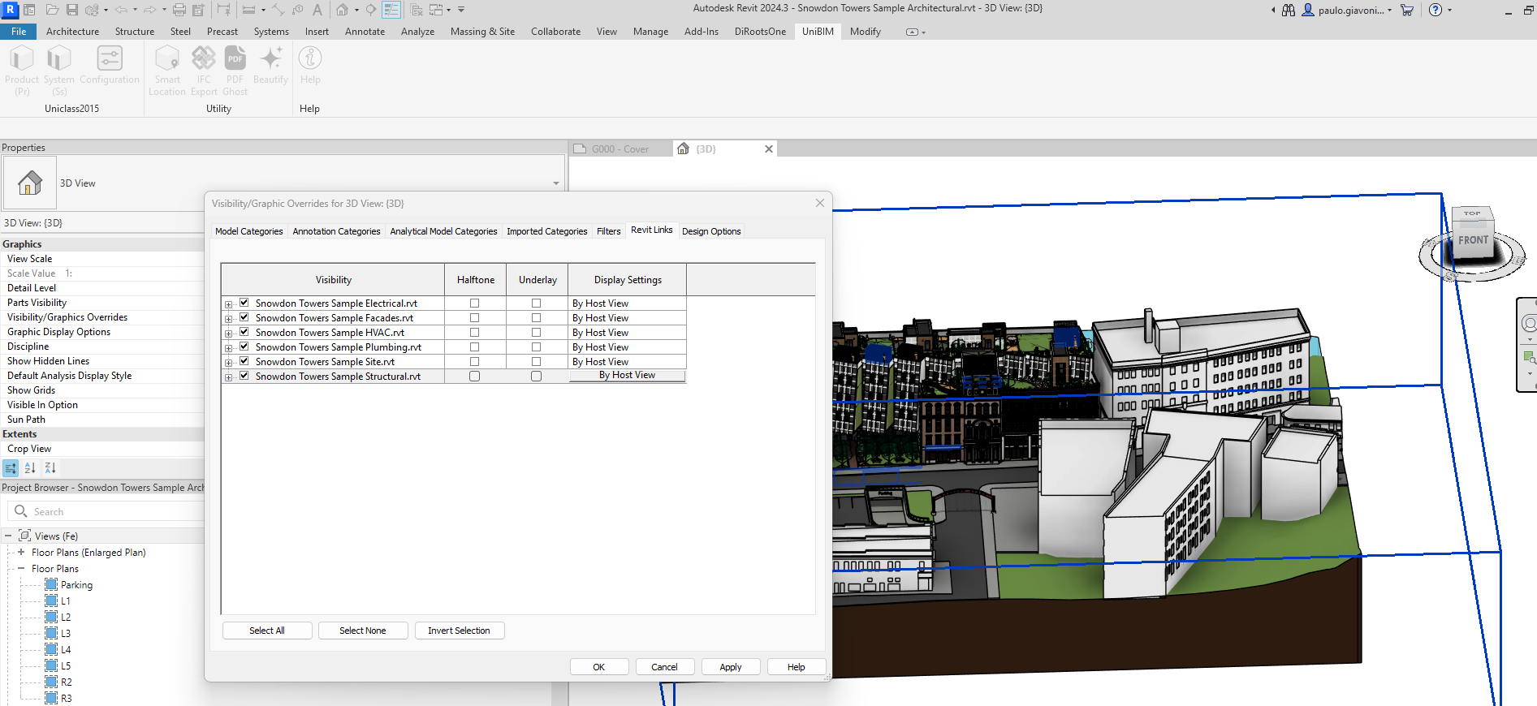The width and height of the screenshot is (1537, 706).
Task: Click By Host View button for Structural.rvt
Action: coord(627,376)
